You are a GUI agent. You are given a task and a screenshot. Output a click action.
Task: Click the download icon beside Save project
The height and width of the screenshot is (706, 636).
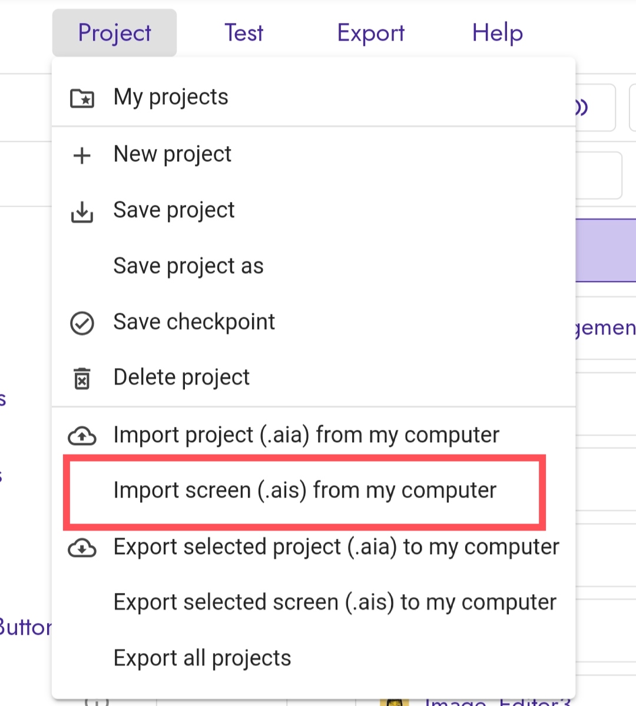pyautogui.click(x=82, y=211)
